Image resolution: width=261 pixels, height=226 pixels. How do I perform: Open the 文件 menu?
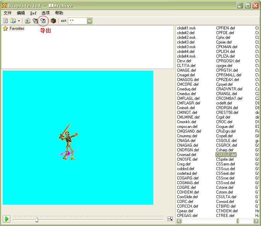coord(7,13)
